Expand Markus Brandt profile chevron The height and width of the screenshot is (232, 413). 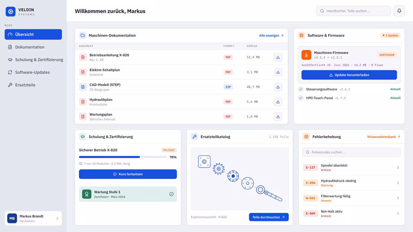click(x=57, y=218)
